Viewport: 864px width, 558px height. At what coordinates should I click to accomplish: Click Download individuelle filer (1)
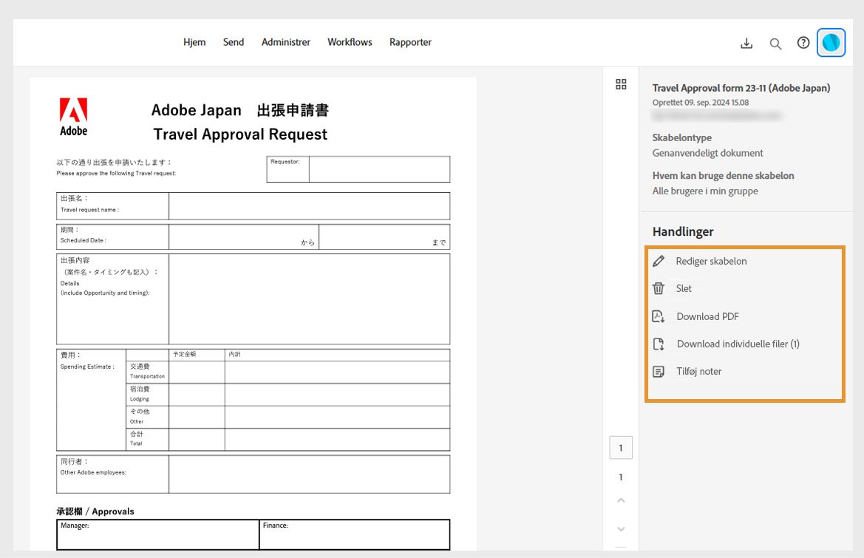click(x=738, y=344)
